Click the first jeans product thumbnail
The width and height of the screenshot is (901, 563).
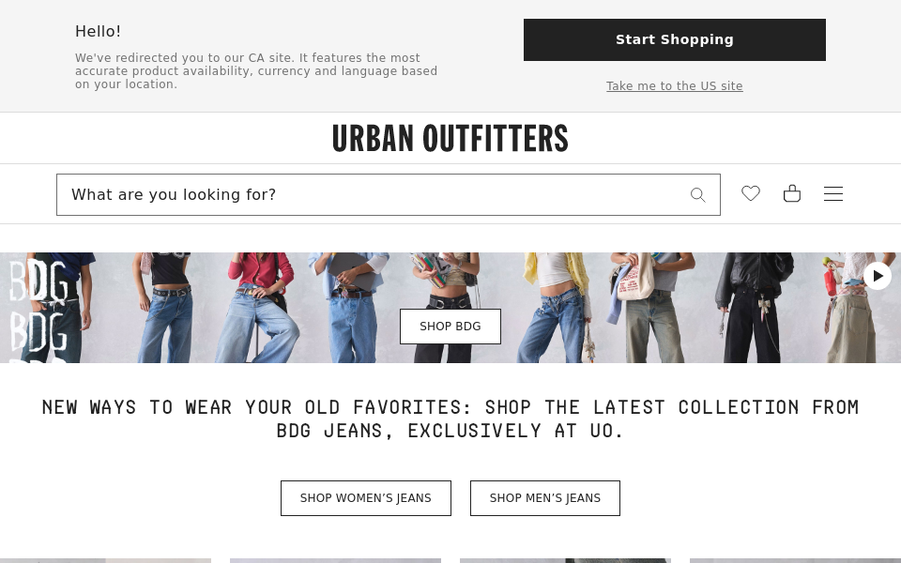(x=106, y=561)
